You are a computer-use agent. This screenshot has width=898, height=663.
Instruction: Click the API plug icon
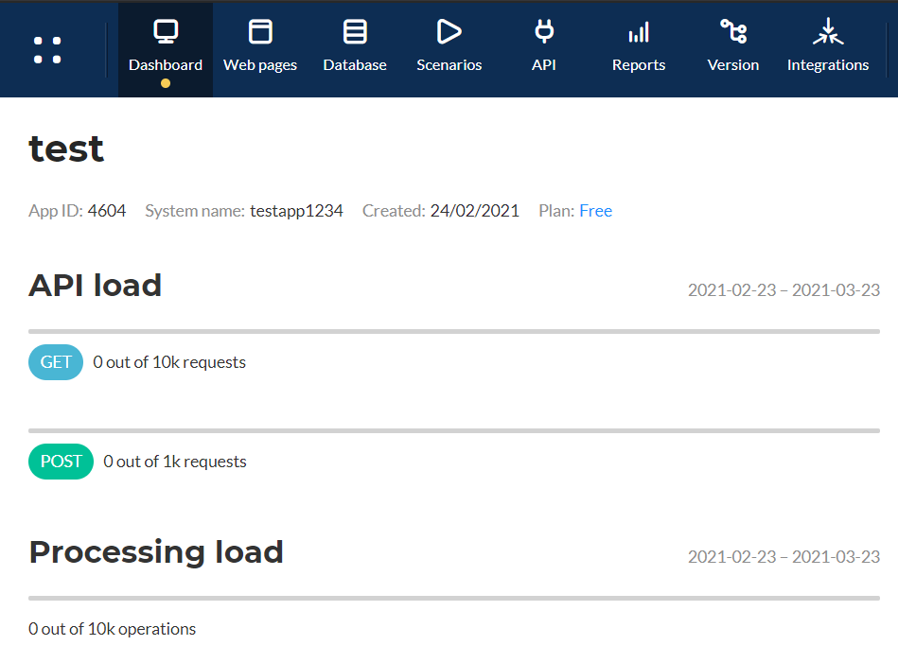[x=544, y=33]
